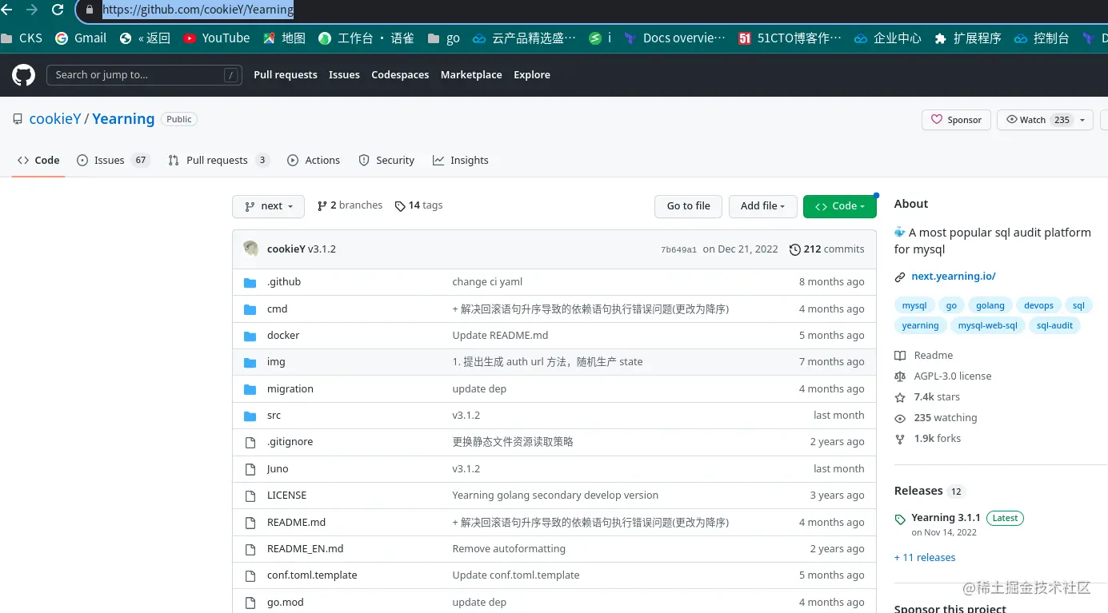Open the Yearning repository name link
Image resolution: width=1108 pixels, height=613 pixels.
pos(123,119)
